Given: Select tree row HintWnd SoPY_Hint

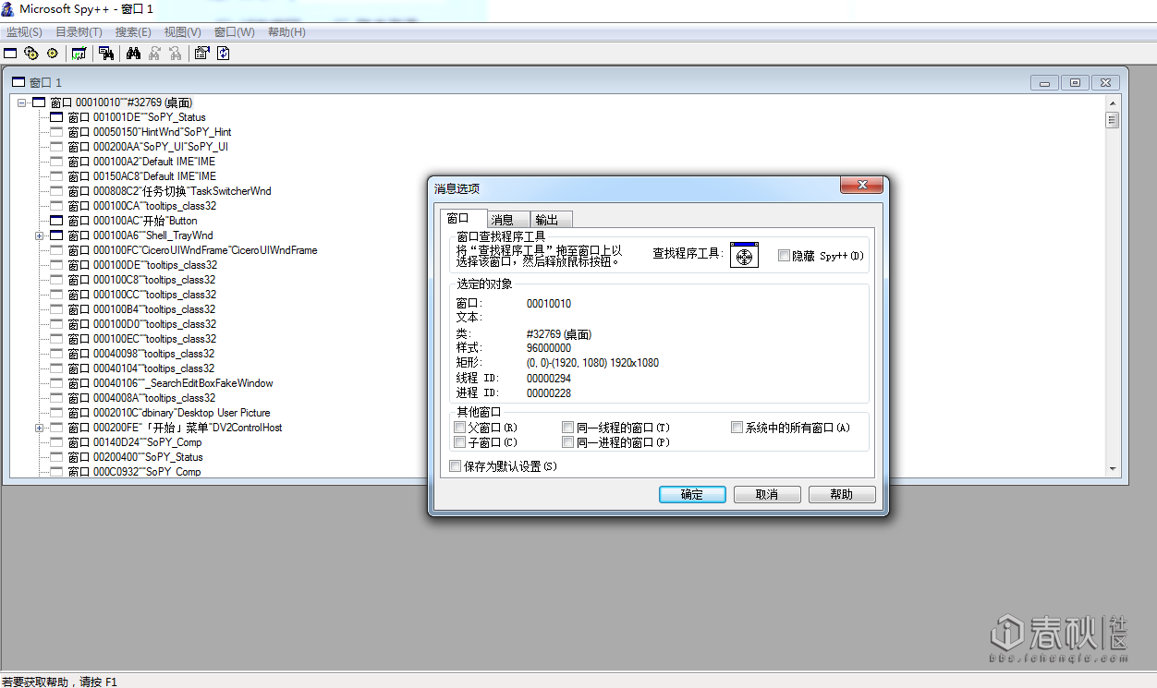Looking at the screenshot, I should (150, 132).
